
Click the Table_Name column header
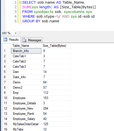coord(26,46)
